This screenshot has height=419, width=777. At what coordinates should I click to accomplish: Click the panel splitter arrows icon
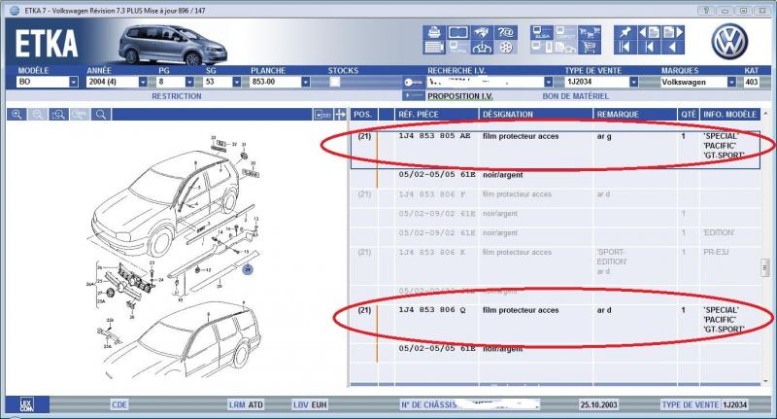(x=340, y=115)
